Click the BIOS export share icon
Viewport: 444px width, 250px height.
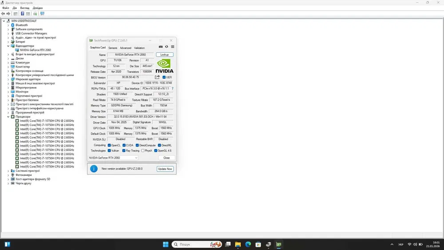(157, 77)
